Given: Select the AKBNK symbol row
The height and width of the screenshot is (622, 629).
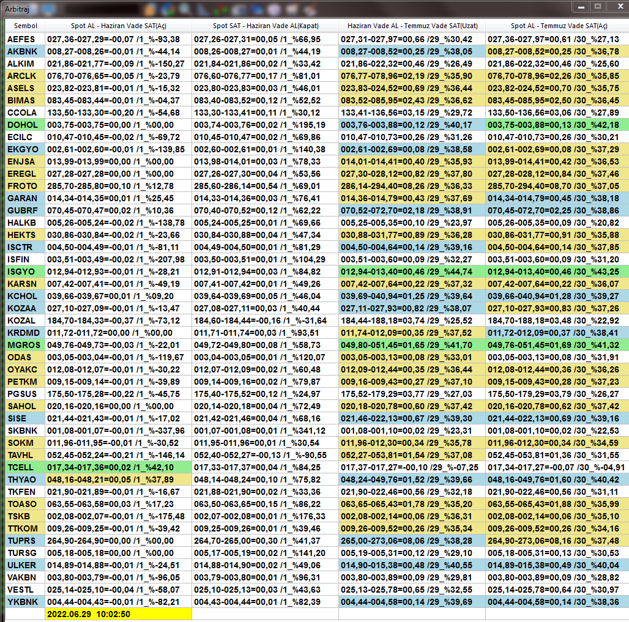Looking at the screenshot, I should point(25,51).
